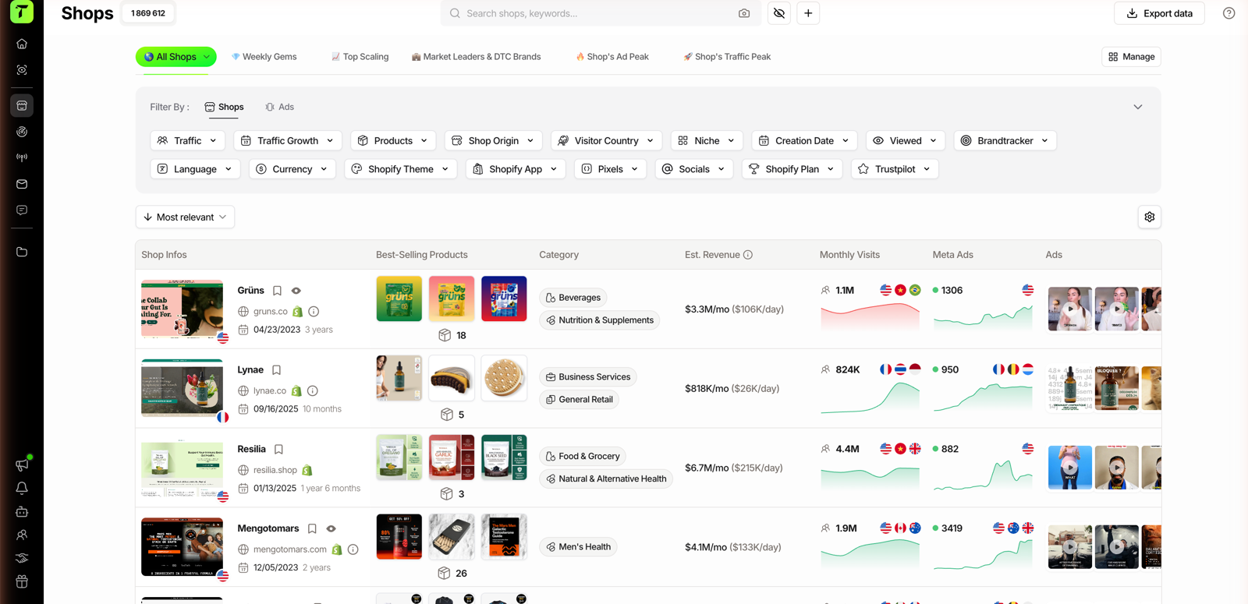Click the info icon beside gruns.co
This screenshot has width=1248, height=604.
click(314, 311)
